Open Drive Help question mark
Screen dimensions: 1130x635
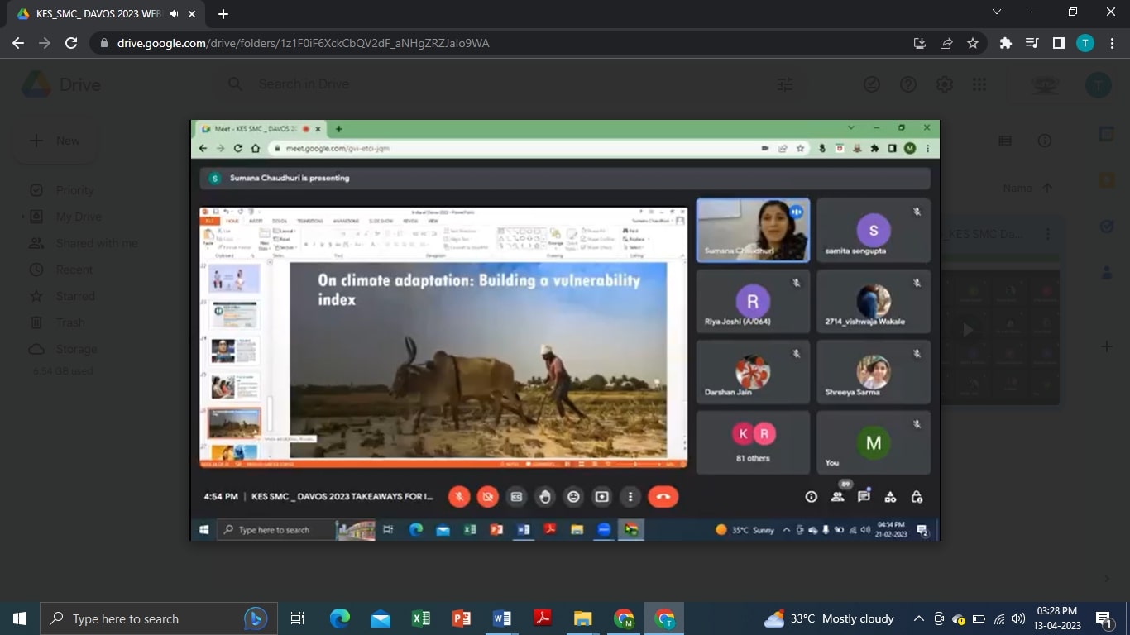tap(908, 84)
